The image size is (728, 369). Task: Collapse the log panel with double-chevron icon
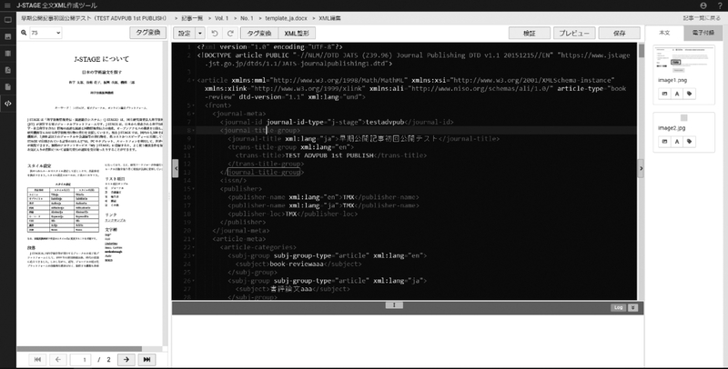tap(632, 307)
